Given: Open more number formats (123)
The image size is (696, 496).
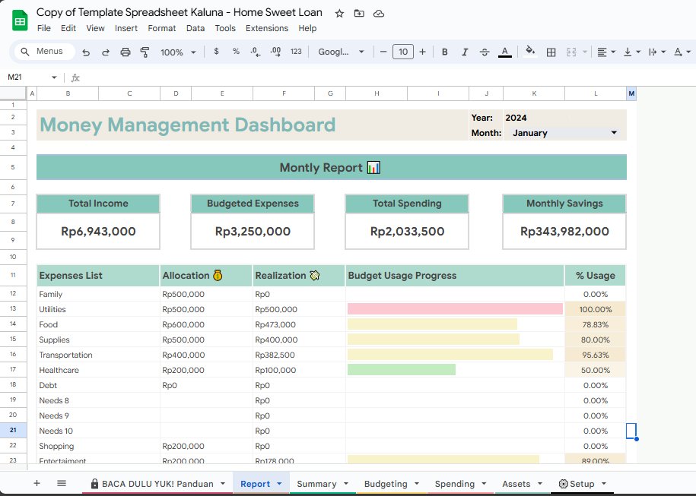Looking at the screenshot, I should [x=296, y=52].
